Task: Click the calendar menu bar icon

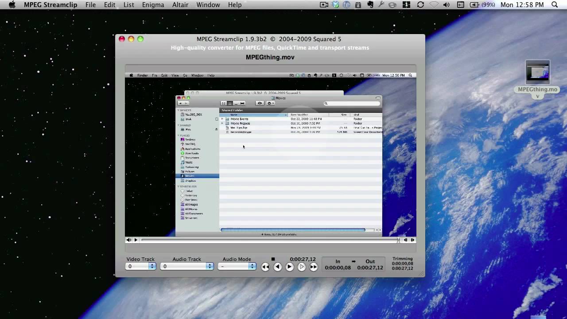Action: (460, 5)
